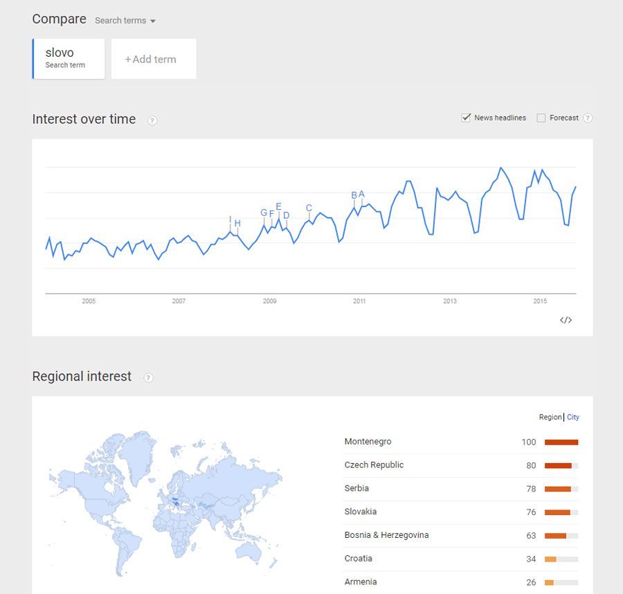
Task: Click the Montenegro interest bar
Action: point(561,442)
